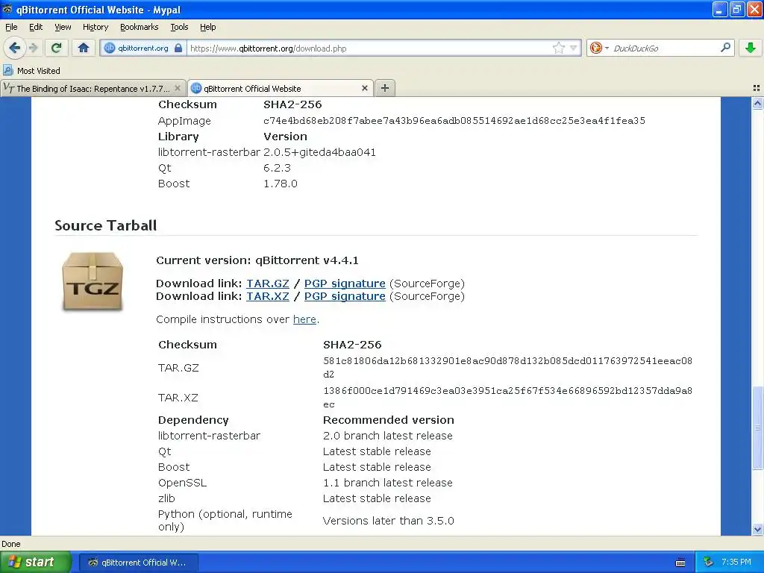The height and width of the screenshot is (573, 764).
Task: Open the Windows start button
Action: click(36, 563)
